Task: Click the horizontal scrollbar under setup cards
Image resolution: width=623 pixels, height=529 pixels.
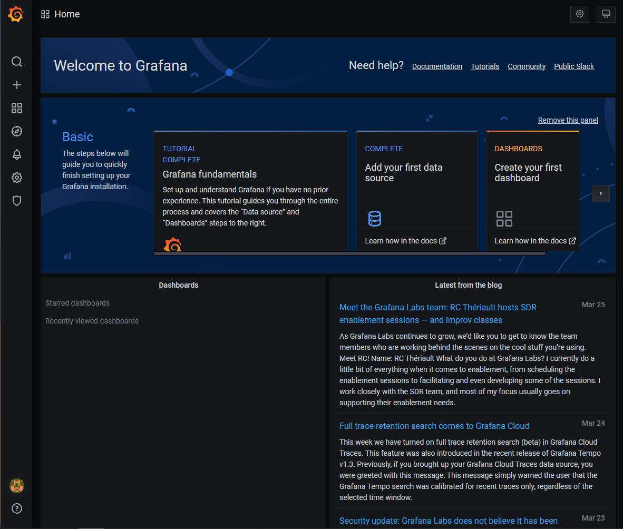Action: [x=349, y=253]
